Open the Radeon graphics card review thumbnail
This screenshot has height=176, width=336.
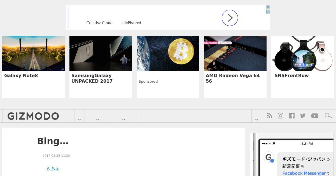click(x=235, y=53)
